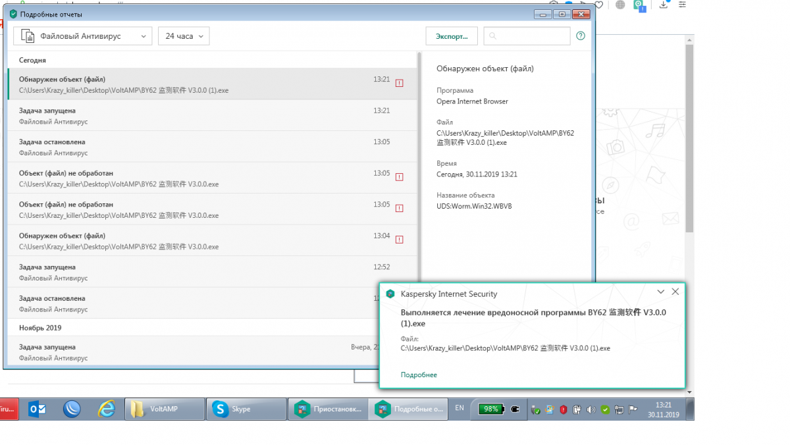Switch to the Приостановк... Kaspersky taskbar window
This screenshot has width=790, height=445.
click(329, 409)
